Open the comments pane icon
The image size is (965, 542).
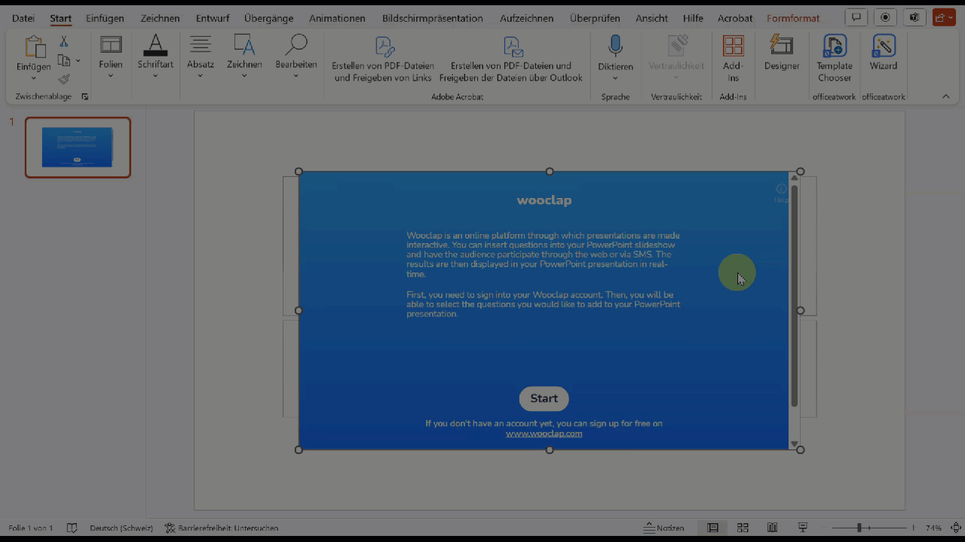pyautogui.click(x=856, y=17)
